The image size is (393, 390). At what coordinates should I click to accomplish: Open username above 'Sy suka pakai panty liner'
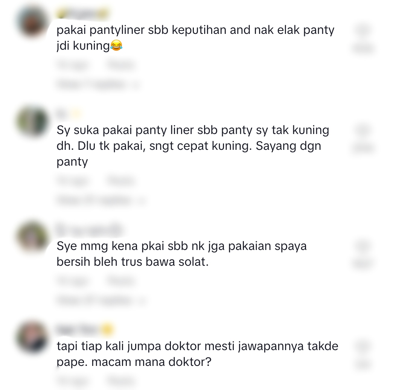tap(69, 114)
